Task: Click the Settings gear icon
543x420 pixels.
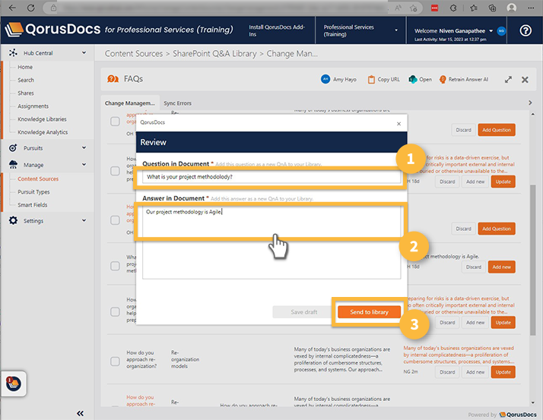Action: (13, 220)
